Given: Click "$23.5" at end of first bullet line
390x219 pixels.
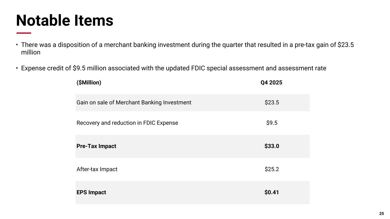Looking at the screenshot, I should pos(346,45).
